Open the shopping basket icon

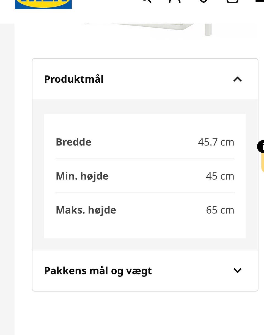click(x=232, y=1)
